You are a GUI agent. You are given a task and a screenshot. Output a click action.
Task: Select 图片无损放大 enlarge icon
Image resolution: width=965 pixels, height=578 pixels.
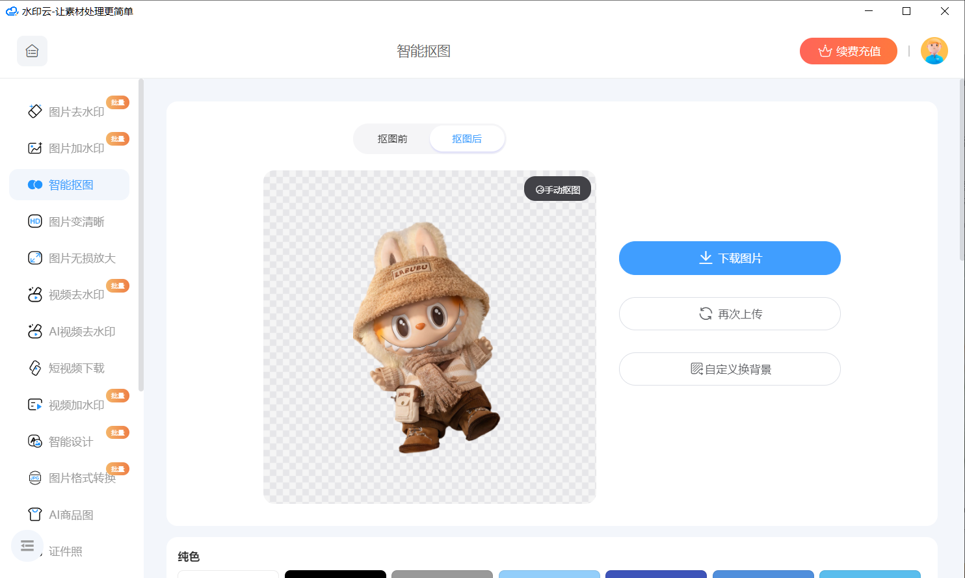pyautogui.click(x=35, y=258)
